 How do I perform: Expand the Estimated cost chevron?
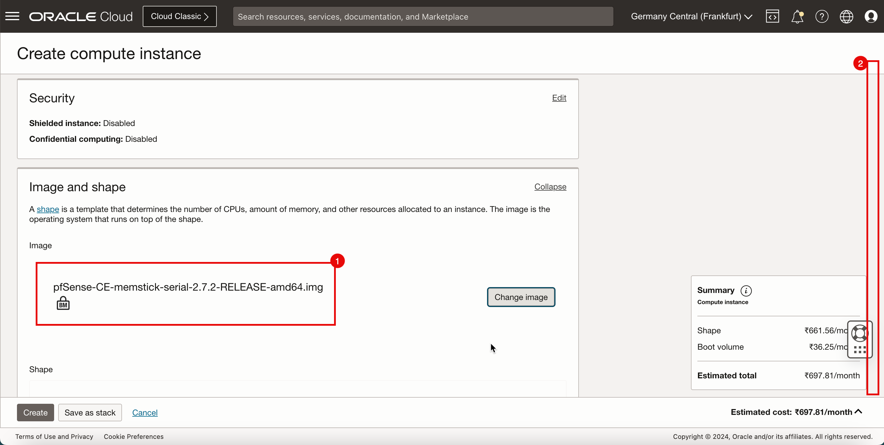pos(858,411)
